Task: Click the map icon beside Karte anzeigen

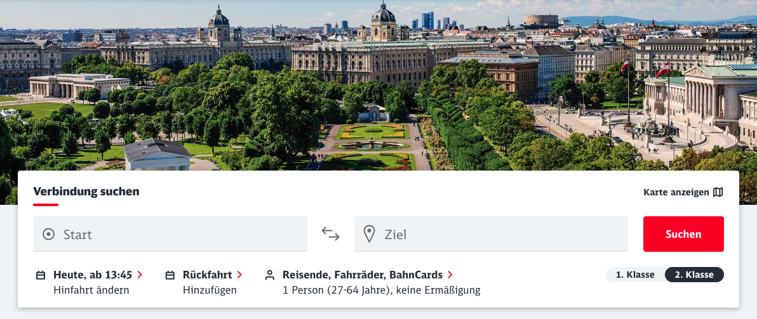Action: coord(718,192)
